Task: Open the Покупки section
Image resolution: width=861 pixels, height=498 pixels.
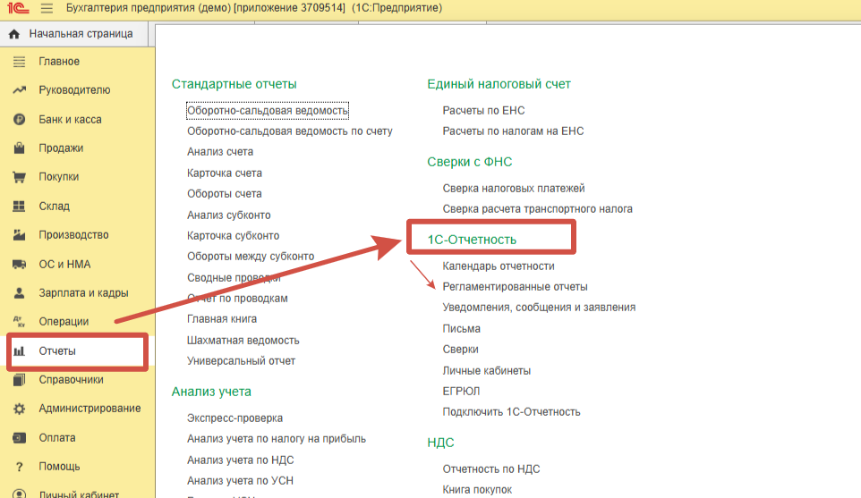Action: (x=59, y=177)
